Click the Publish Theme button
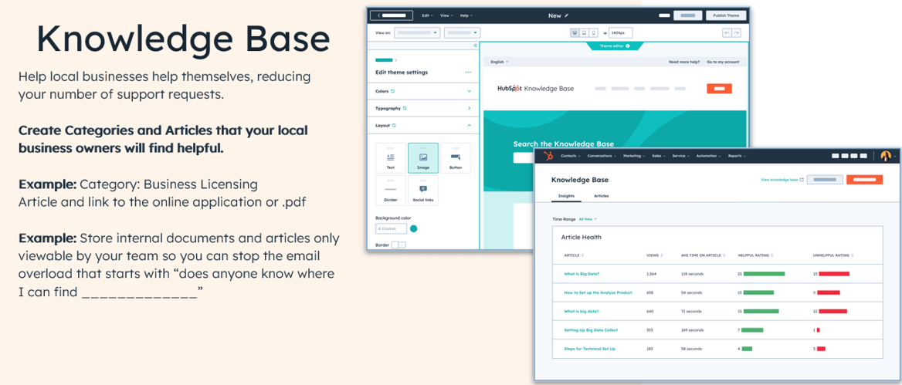Image resolution: width=902 pixels, height=385 pixels. click(x=726, y=15)
